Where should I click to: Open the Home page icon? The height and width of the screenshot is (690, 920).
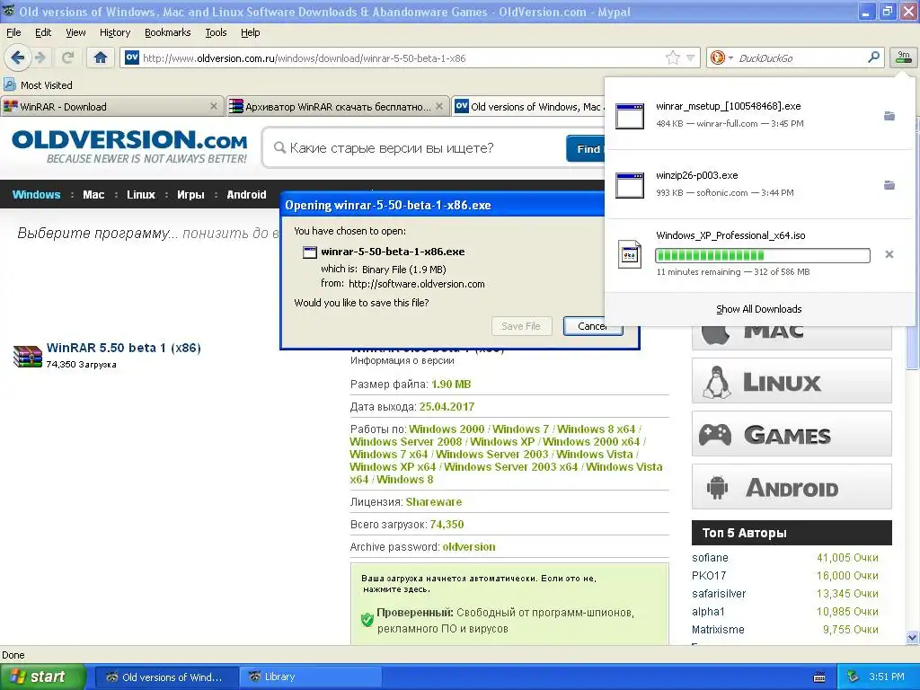pos(101,57)
